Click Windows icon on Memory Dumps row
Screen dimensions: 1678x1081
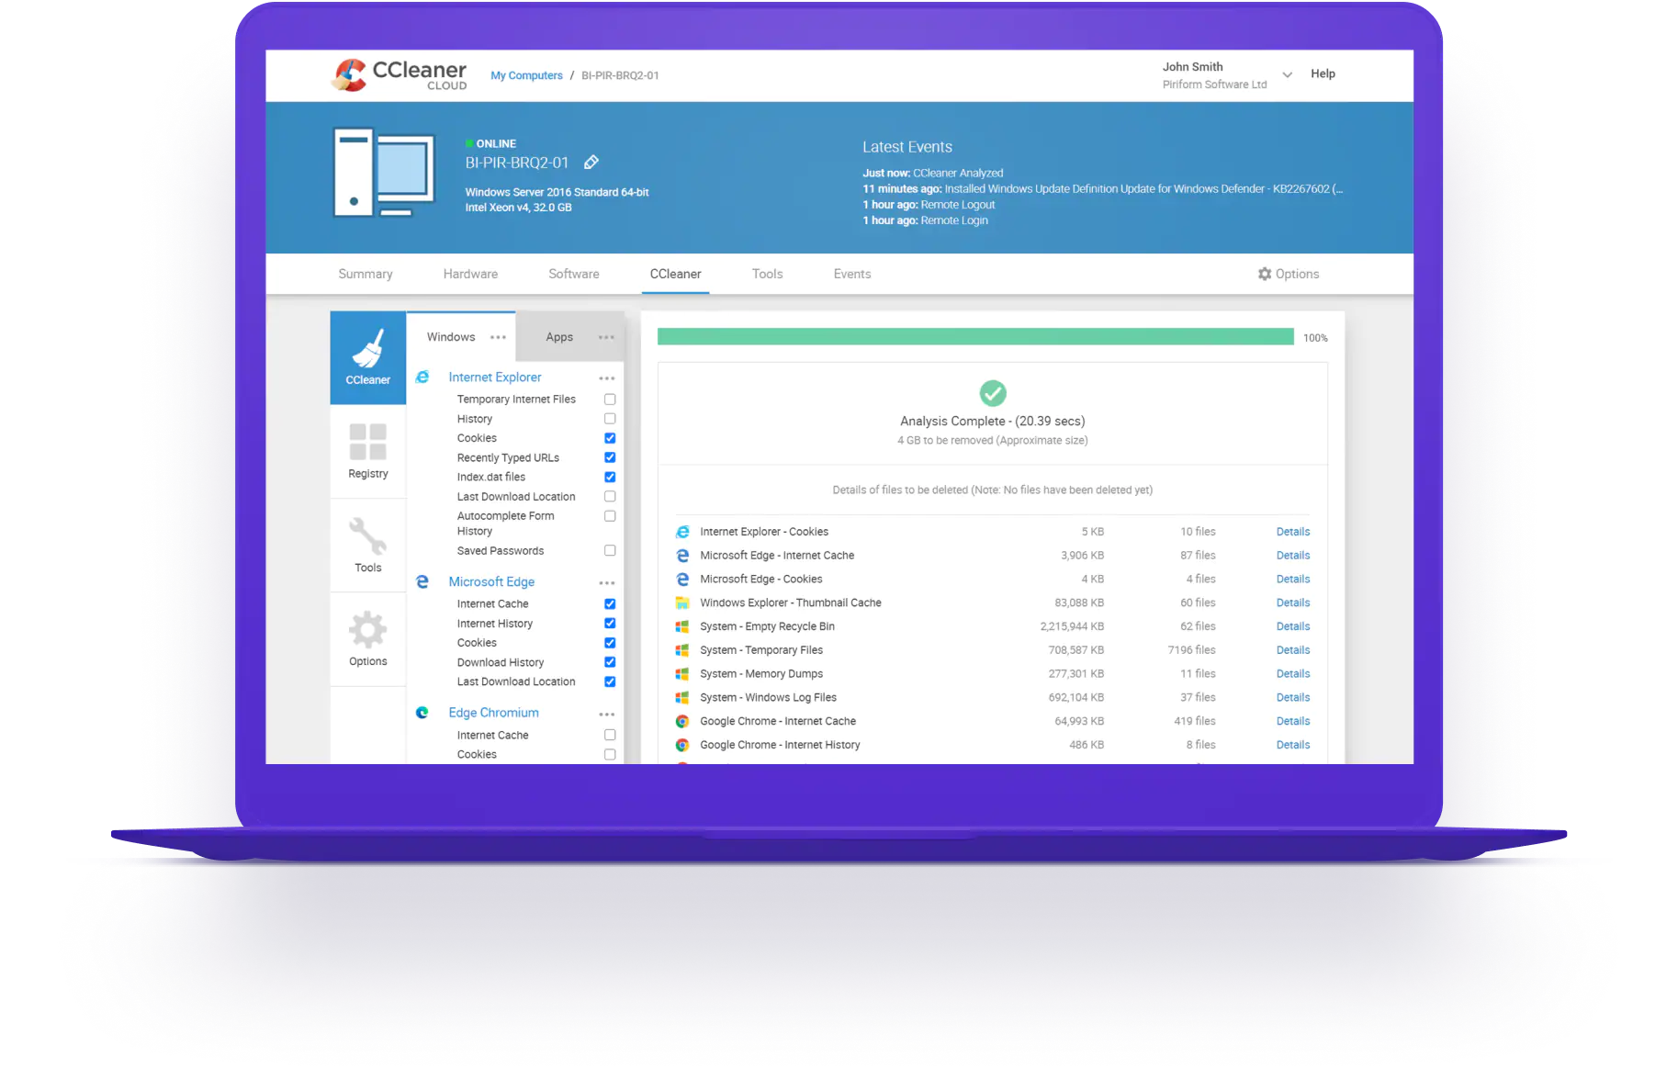click(682, 674)
